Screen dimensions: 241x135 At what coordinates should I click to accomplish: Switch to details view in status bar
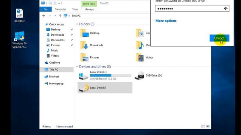(203, 126)
